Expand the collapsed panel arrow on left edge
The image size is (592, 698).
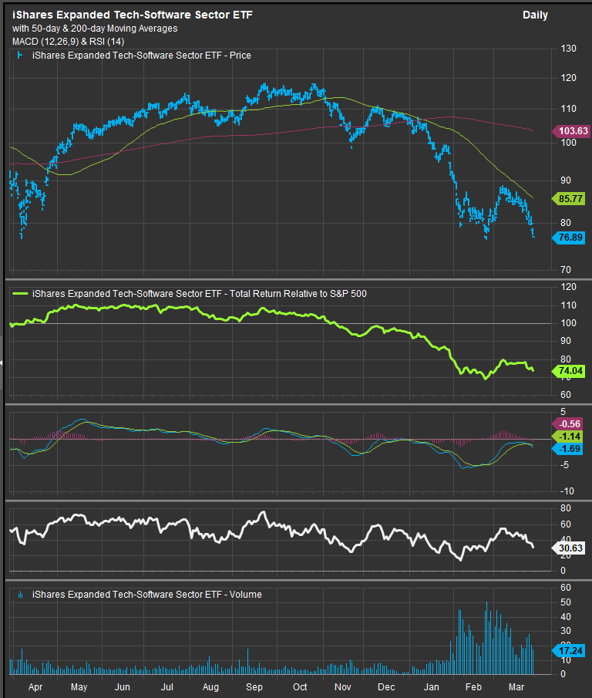[2, 362]
